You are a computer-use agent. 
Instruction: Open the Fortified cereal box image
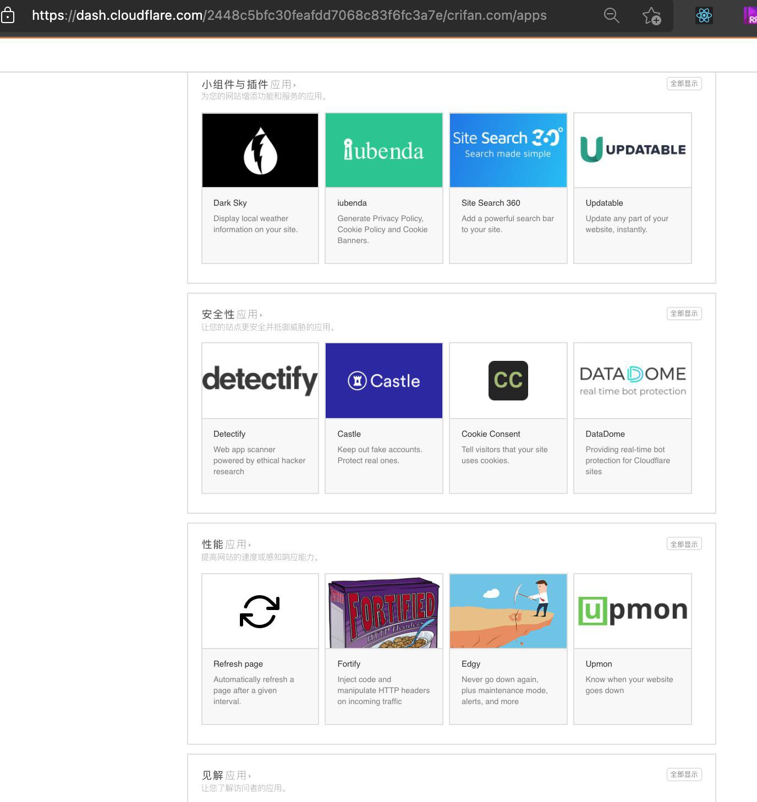[x=384, y=611]
